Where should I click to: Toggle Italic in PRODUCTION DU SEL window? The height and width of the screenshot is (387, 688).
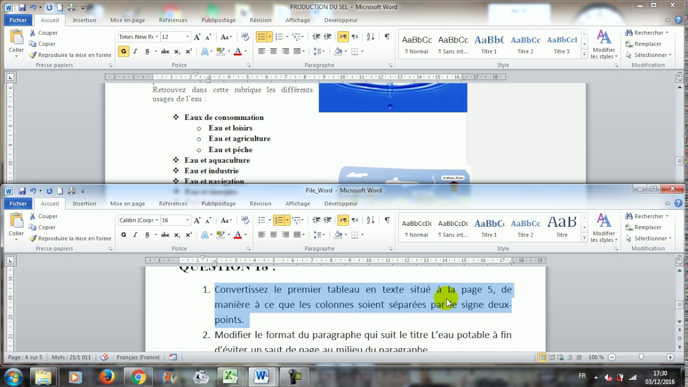click(135, 52)
